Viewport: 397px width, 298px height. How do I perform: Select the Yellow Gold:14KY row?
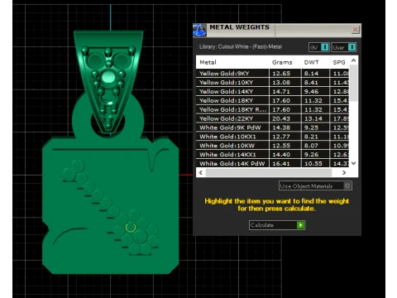click(x=272, y=91)
